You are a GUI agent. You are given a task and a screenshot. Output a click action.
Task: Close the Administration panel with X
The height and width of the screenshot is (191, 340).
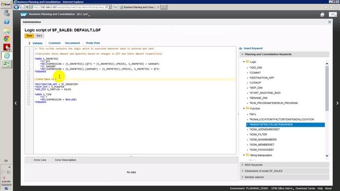click(329, 22)
